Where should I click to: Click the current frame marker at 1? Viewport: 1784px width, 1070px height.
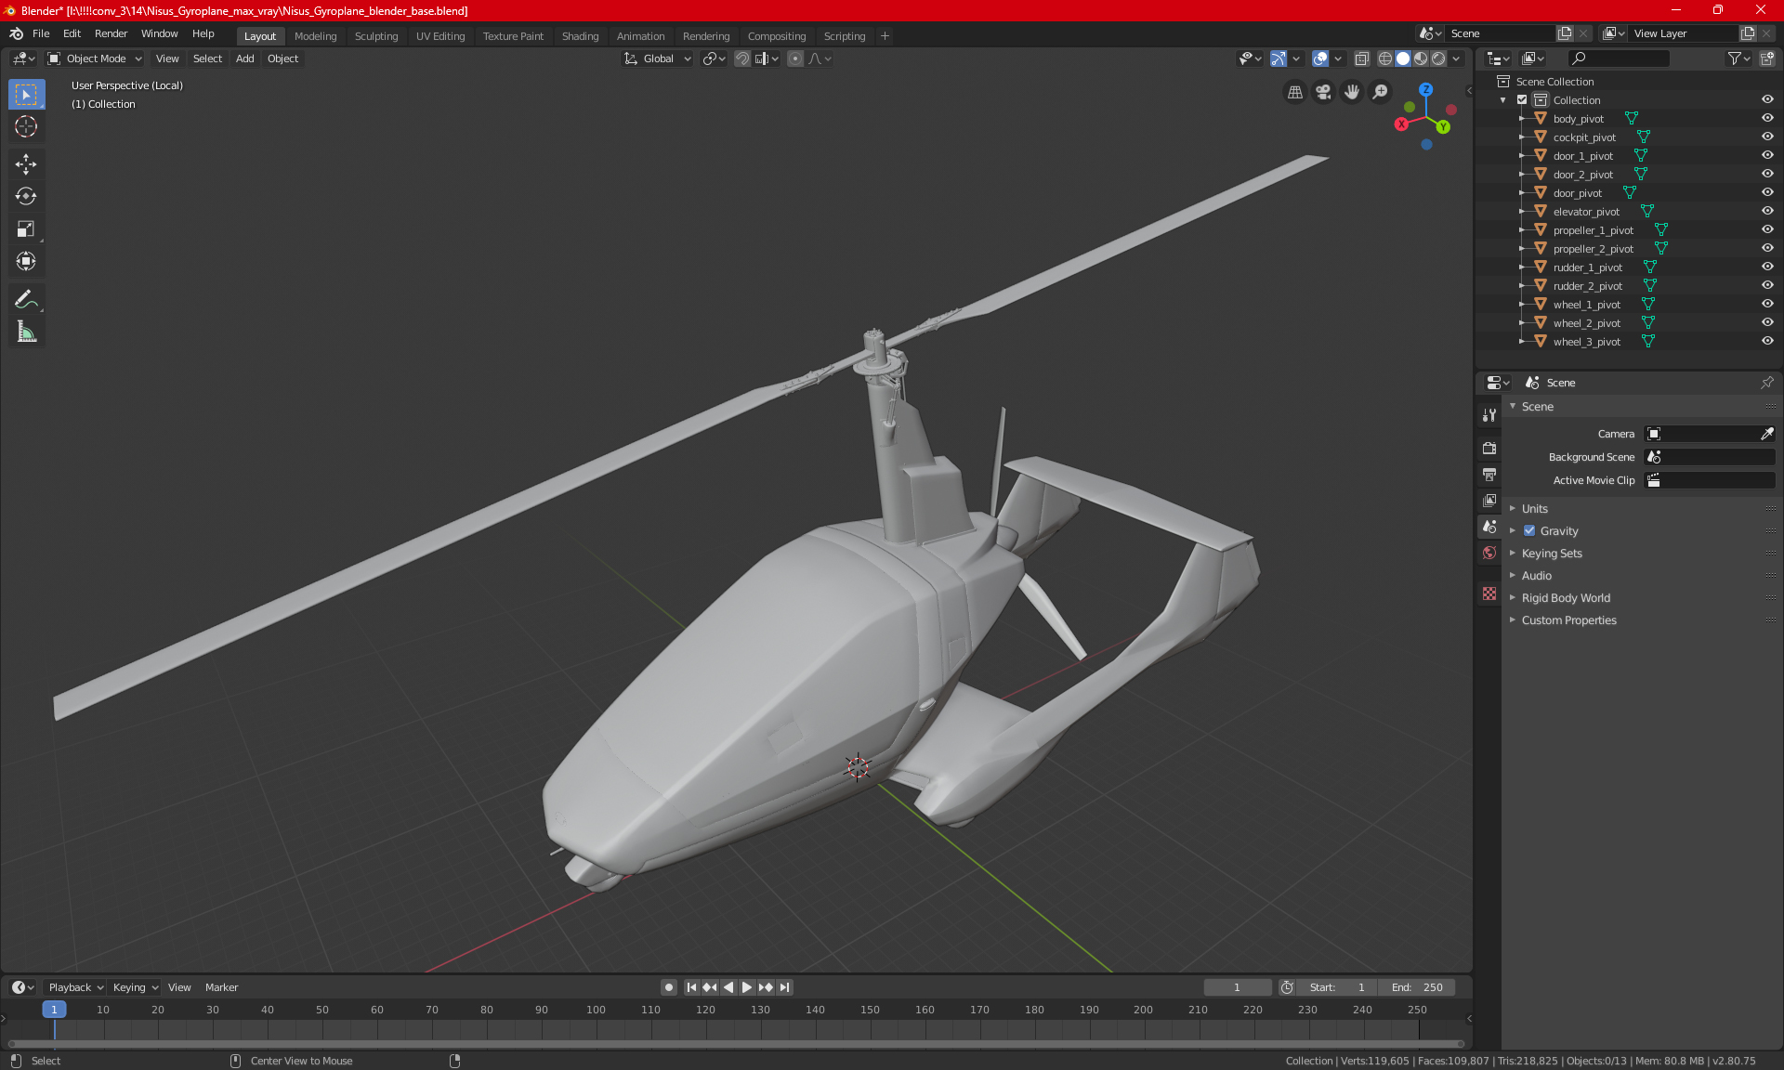click(x=54, y=1010)
